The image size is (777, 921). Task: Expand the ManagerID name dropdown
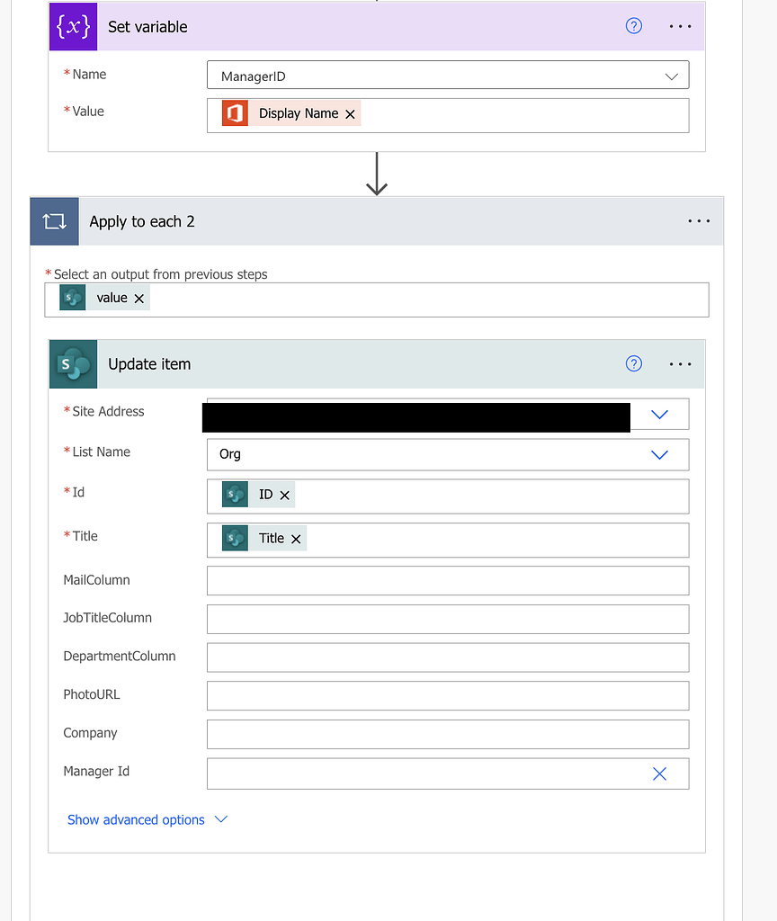pos(671,76)
